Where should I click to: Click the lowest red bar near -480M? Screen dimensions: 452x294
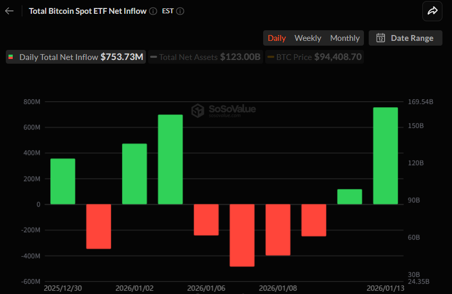(242, 235)
